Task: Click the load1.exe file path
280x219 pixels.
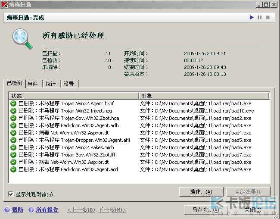Action: pyautogui.click(x=196, y=103)
